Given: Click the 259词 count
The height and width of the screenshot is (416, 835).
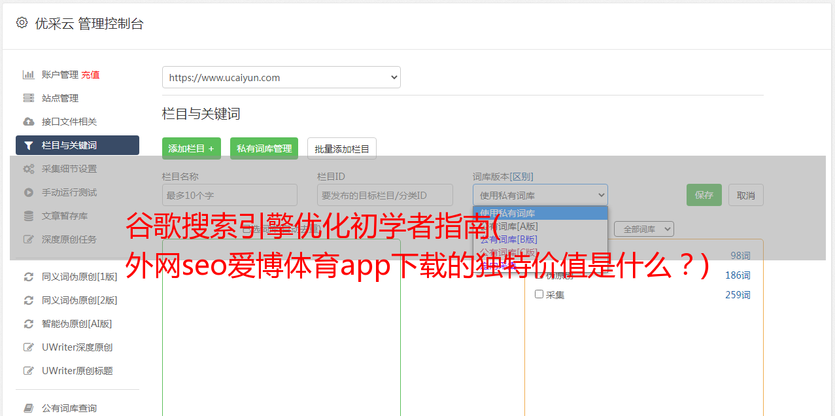Looking at the screenshot, I should (738, 295).
